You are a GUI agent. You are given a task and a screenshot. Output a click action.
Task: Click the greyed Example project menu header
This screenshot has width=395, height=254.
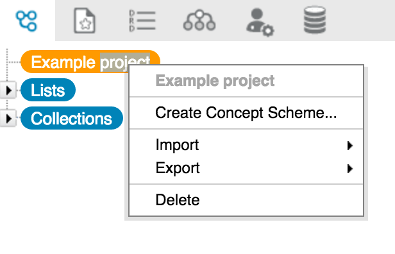pyautogui.click(x=215, y=81)
